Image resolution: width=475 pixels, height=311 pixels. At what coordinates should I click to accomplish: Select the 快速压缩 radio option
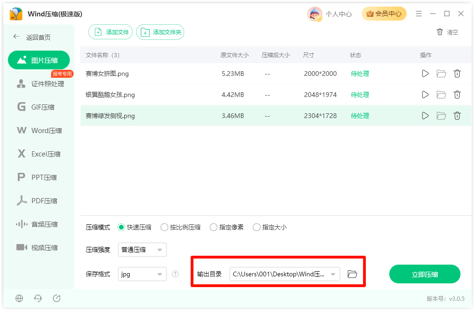134,227
